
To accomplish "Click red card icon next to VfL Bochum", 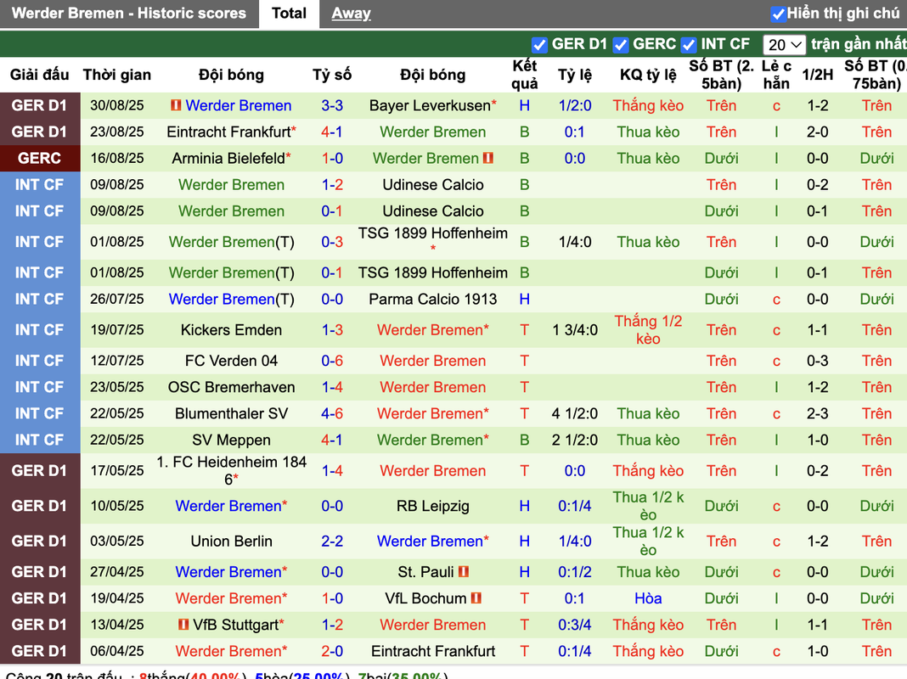I will [x=476, y=598].
